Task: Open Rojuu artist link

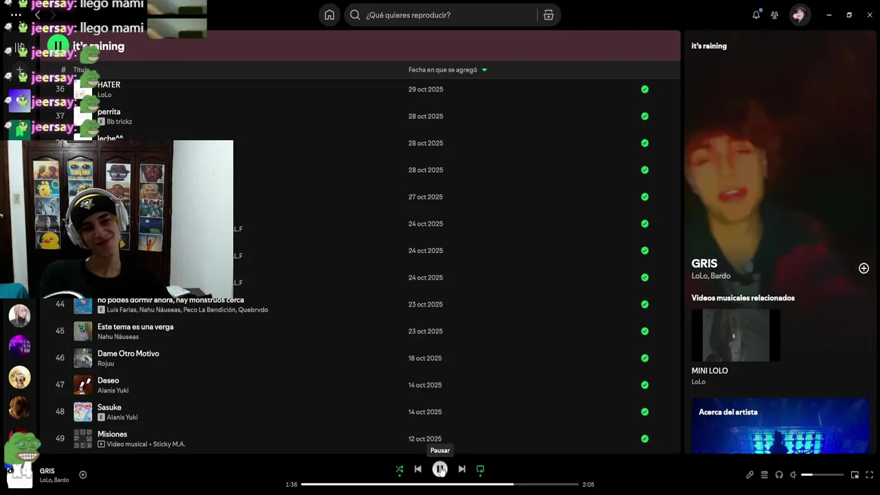Action: (x=106, y=364)
